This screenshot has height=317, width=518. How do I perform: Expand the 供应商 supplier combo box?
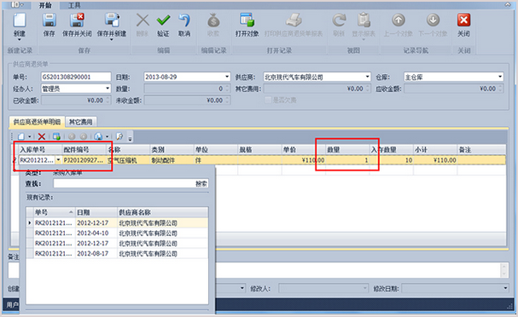(x=367, y=77)
